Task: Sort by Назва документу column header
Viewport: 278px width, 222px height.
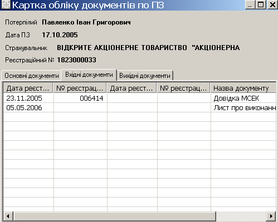Action: [x=243, y=88]
